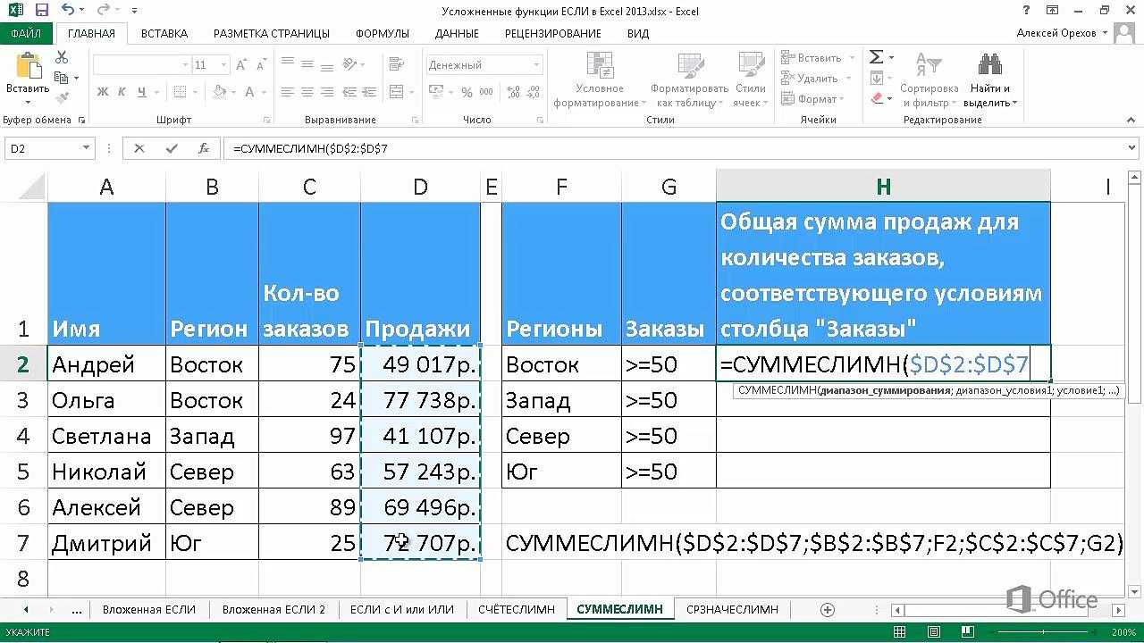Toggle center text horizontally

307,91
